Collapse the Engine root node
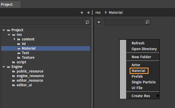 click(4, 67)
